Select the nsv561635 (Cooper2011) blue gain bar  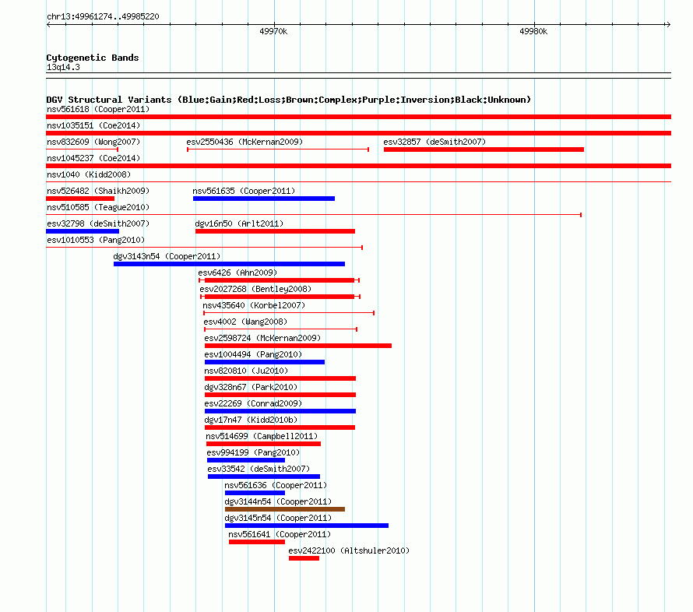tap(264, 199)
